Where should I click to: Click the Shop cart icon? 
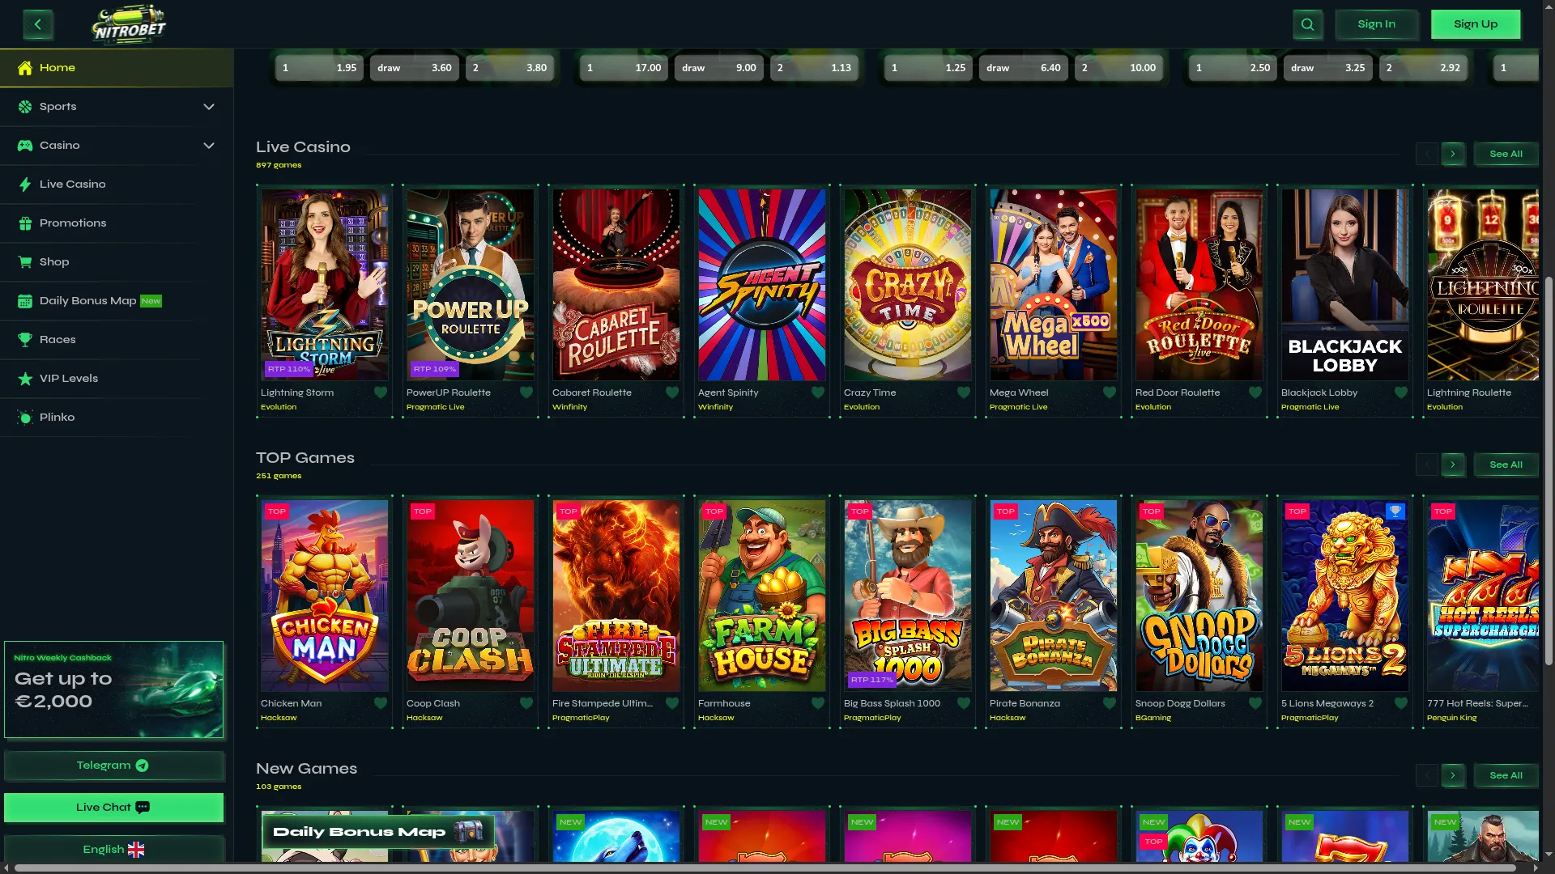pyautogui.click(x=25, y=262)
